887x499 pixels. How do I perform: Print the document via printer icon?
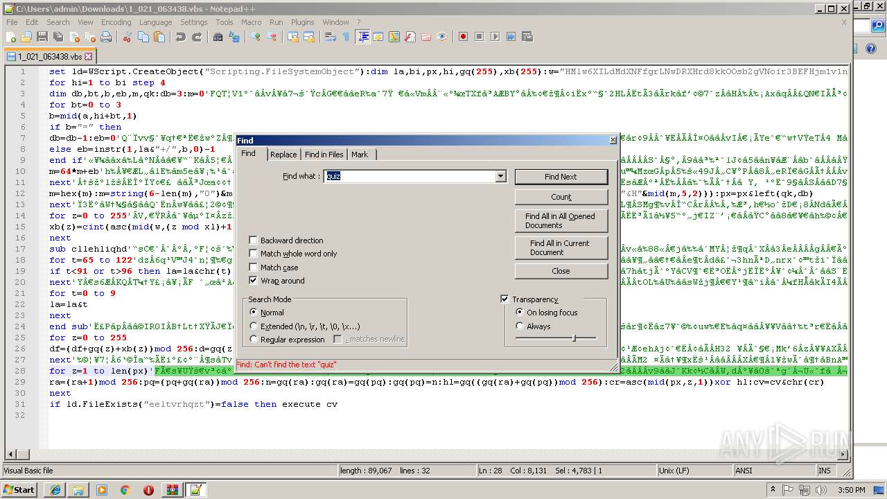(107, 37)
